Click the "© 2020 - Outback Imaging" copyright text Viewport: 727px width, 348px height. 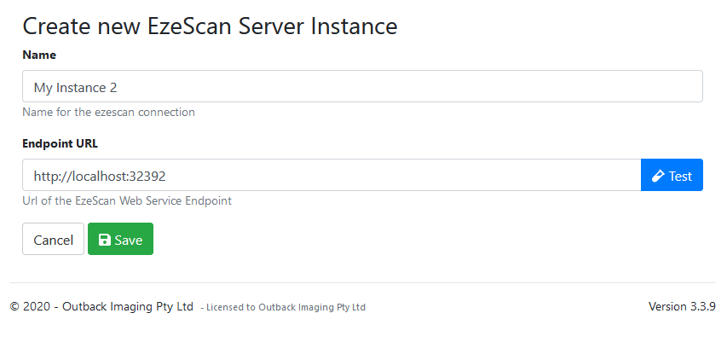click(101, 306)
